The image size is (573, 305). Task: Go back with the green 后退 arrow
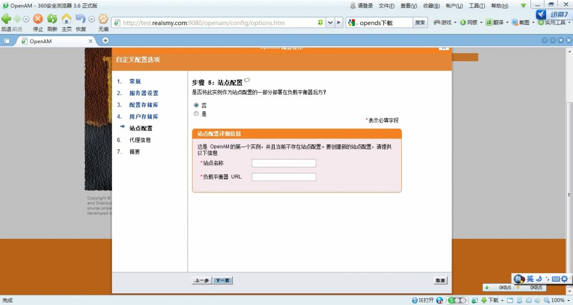pyautogui.click(x=6, y=18)
